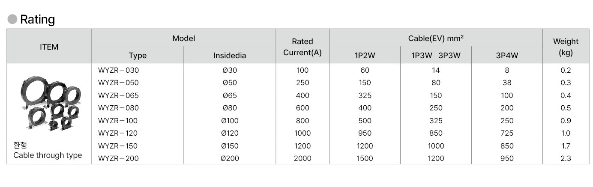The image size is (593, 187).
Task: Click the 1P3W 3P3W column header
Action: coord(436,56)
